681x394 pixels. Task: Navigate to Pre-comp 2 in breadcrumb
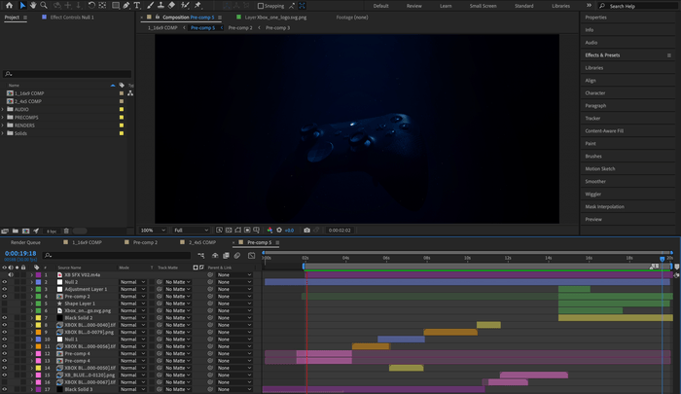click(x=240, y=28)
